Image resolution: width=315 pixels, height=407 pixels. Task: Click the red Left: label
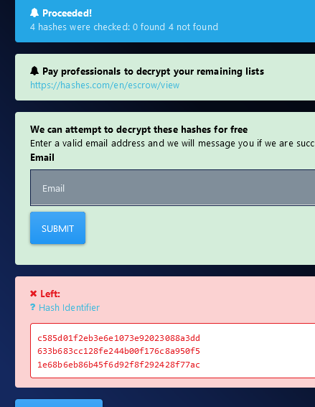[50, 294]
